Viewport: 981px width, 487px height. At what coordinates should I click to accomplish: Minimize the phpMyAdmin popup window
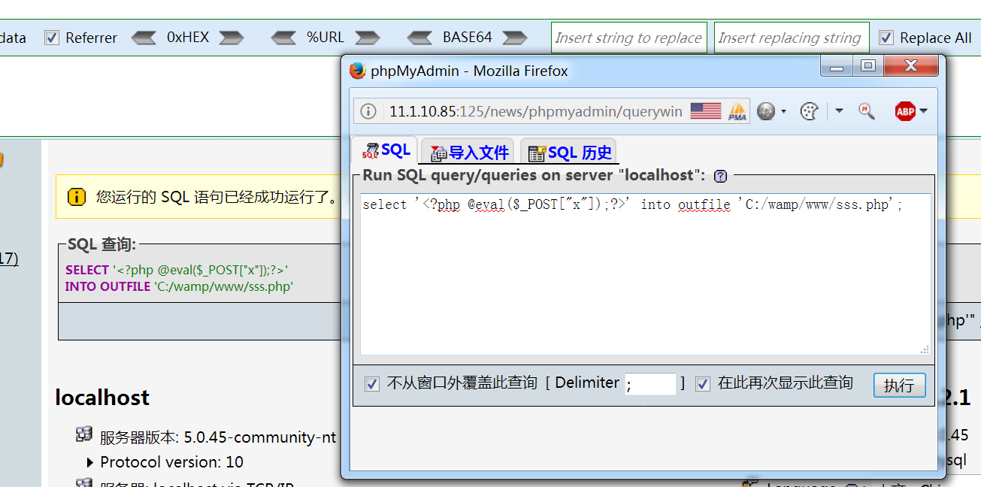[836, 67]
